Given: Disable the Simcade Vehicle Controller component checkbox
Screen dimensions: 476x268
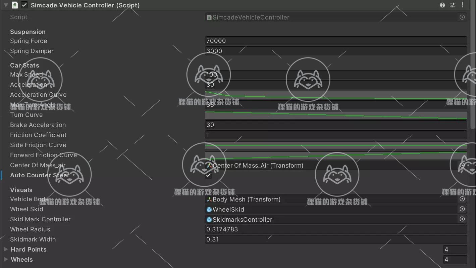Looking at the screenshot, I should click(24, 5).
